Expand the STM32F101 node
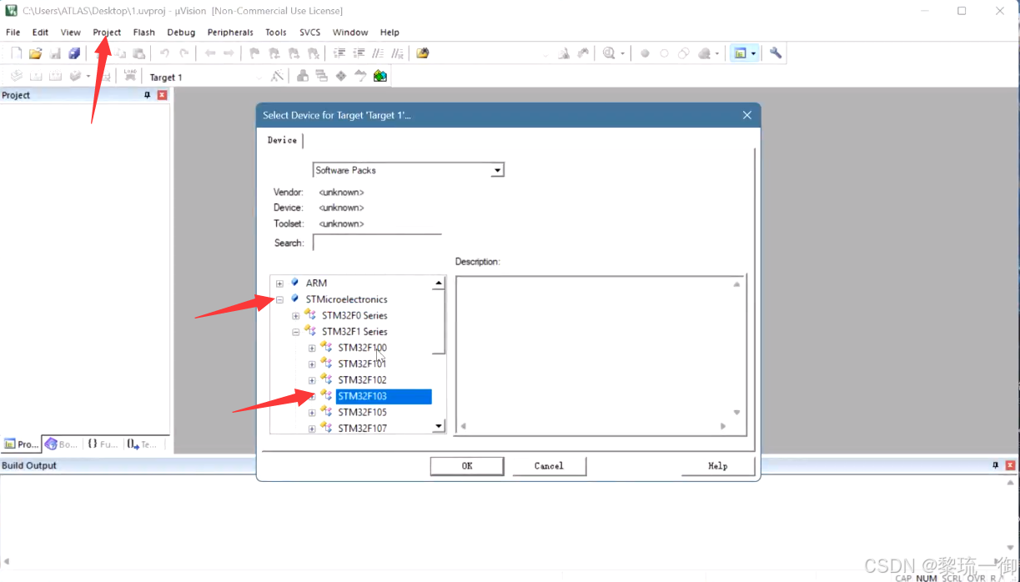1020x582 pixels. tap(312, 364)
